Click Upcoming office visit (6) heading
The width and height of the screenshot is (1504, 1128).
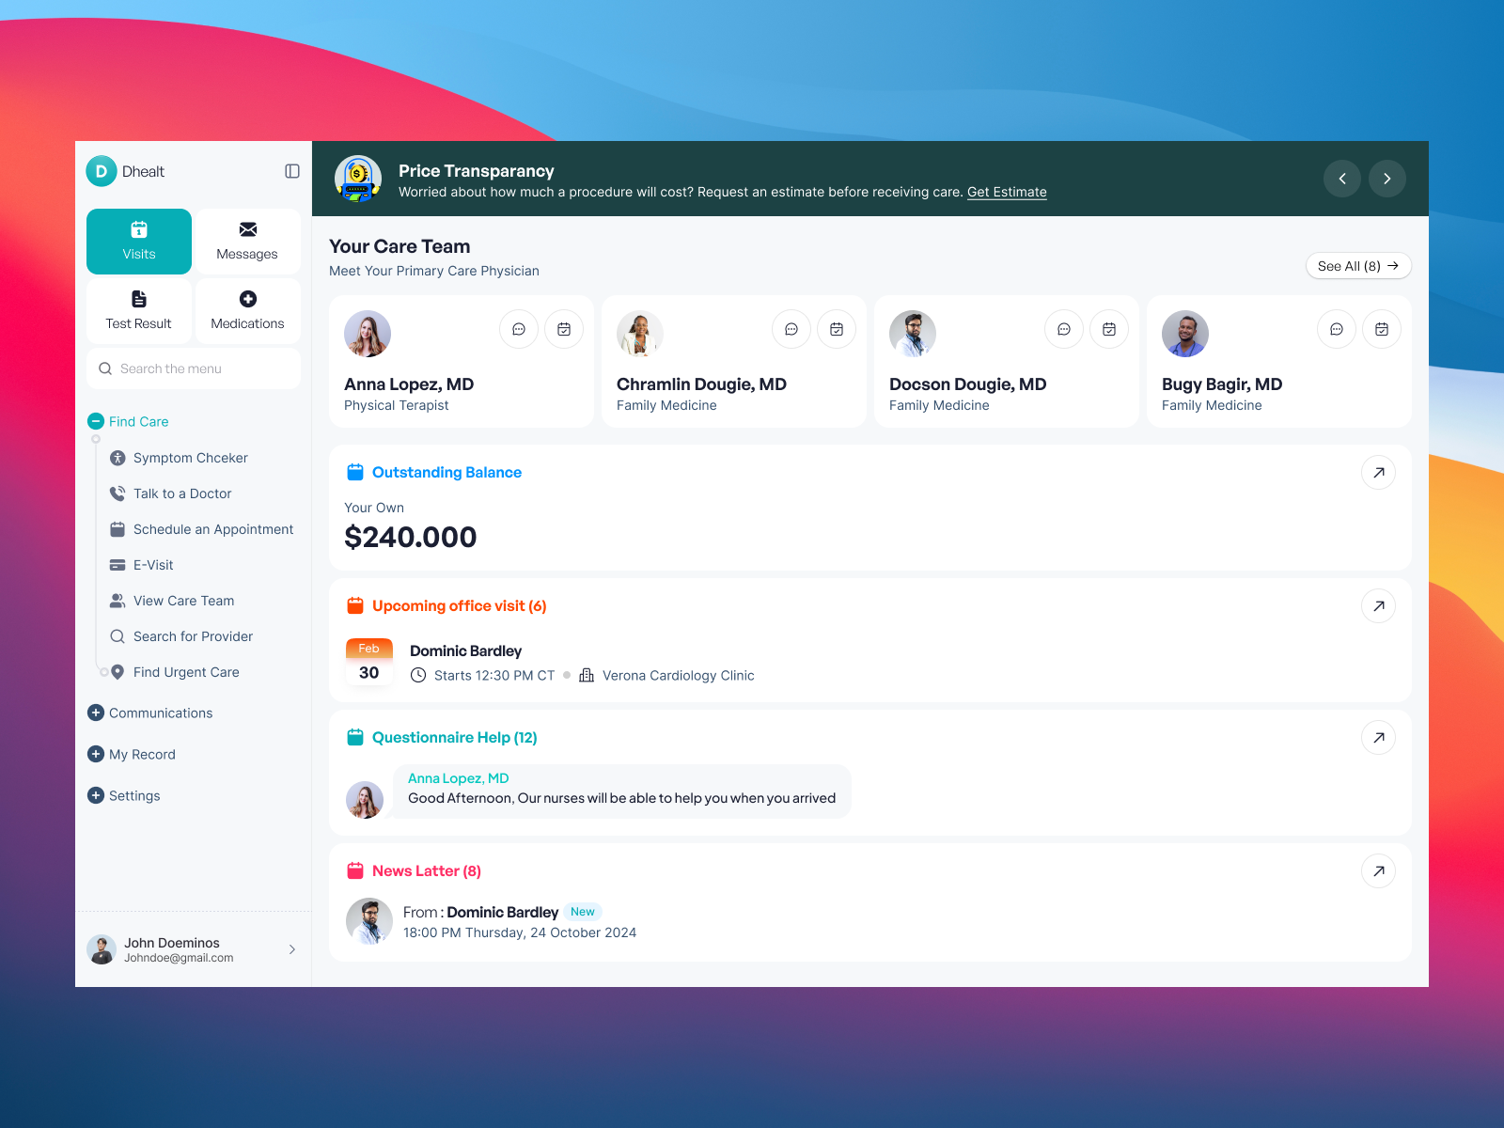(x=460, y=605)
